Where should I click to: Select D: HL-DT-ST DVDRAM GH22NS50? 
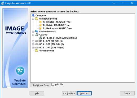coord(60,38)
